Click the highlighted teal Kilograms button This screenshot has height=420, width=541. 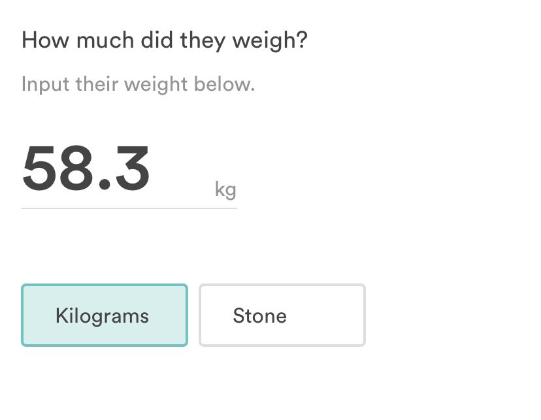(x=105, y=315)
